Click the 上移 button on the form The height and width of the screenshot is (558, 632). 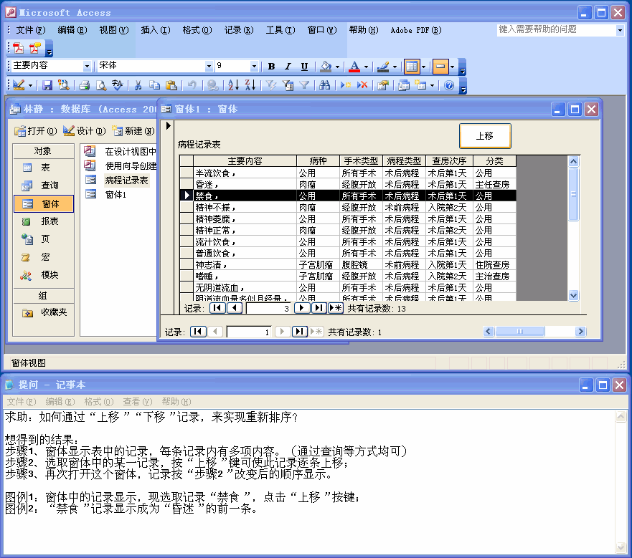click(x=485, y=135)
